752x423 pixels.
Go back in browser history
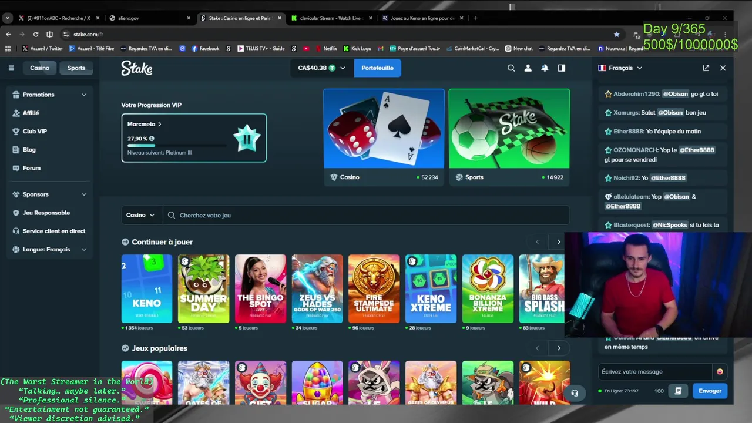(x=8, y=34)
